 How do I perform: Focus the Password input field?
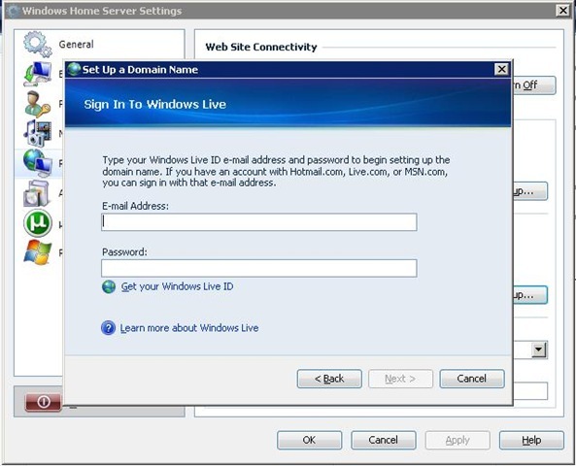point(259,269)
